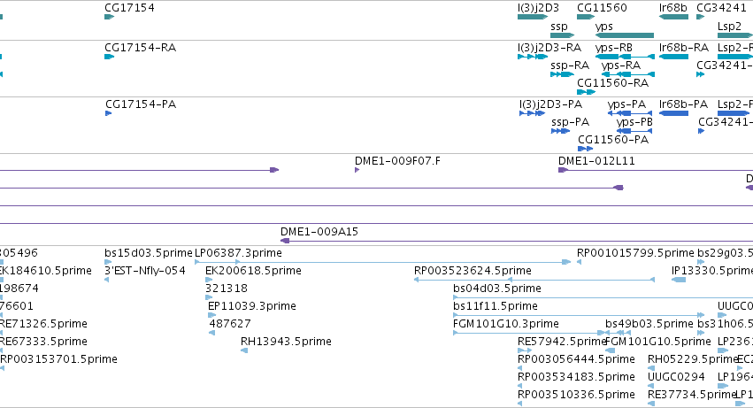
Task: Click the RP003523624.5prime feature line
Action: 534,280
